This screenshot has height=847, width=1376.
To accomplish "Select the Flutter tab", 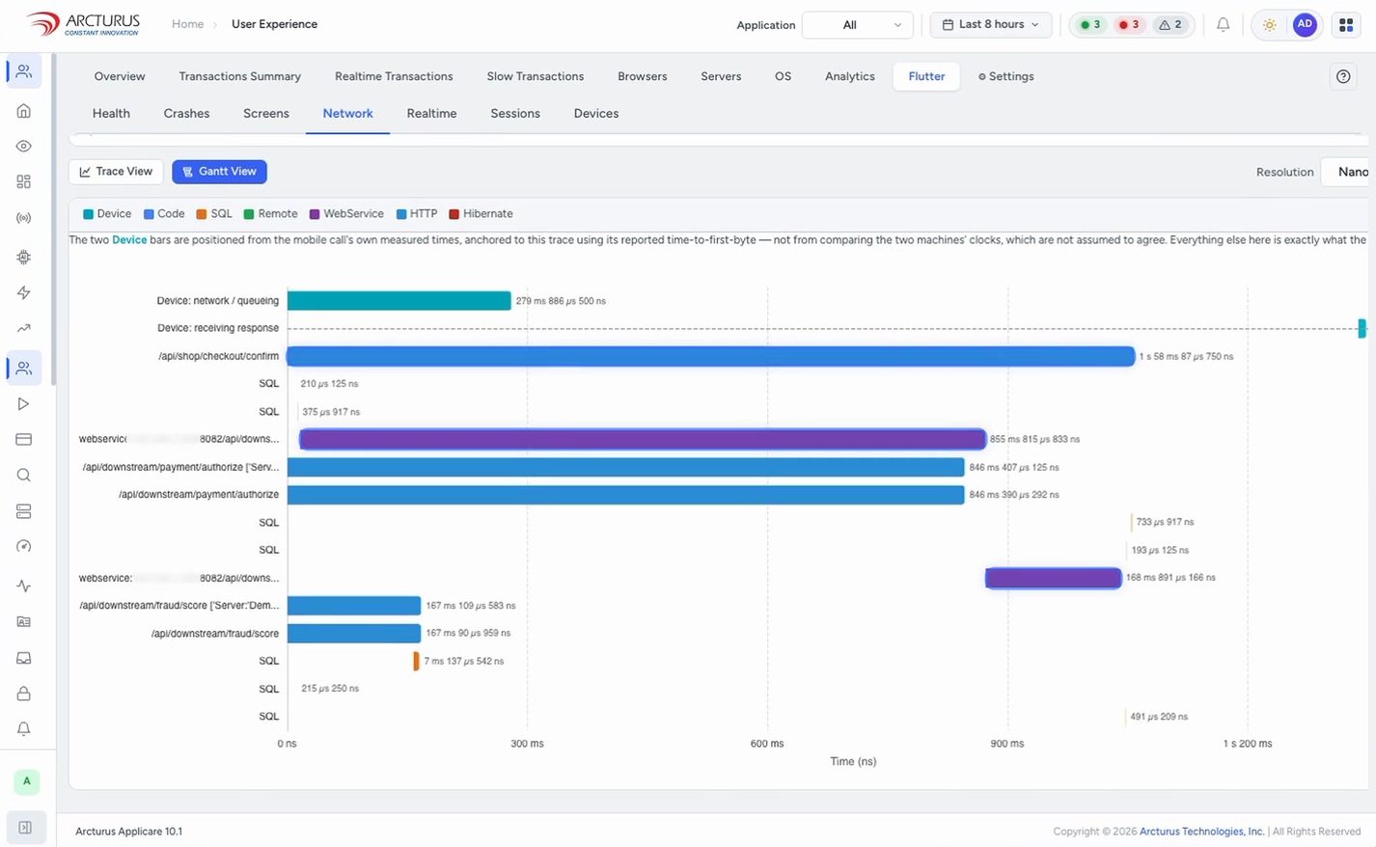I will 926,76.
